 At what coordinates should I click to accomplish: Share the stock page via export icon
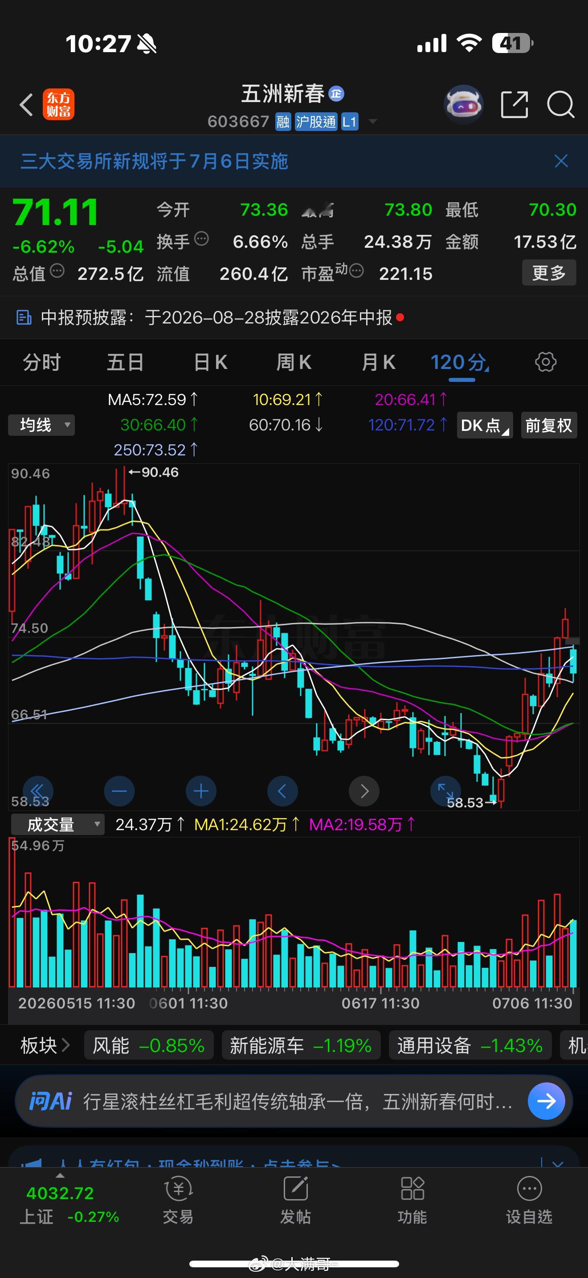click(514, 105)
